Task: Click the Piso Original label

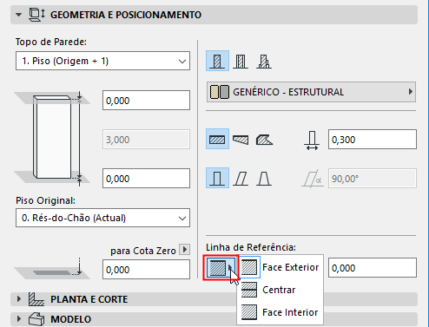Action: pyautogui.click(x=45, y=200)
